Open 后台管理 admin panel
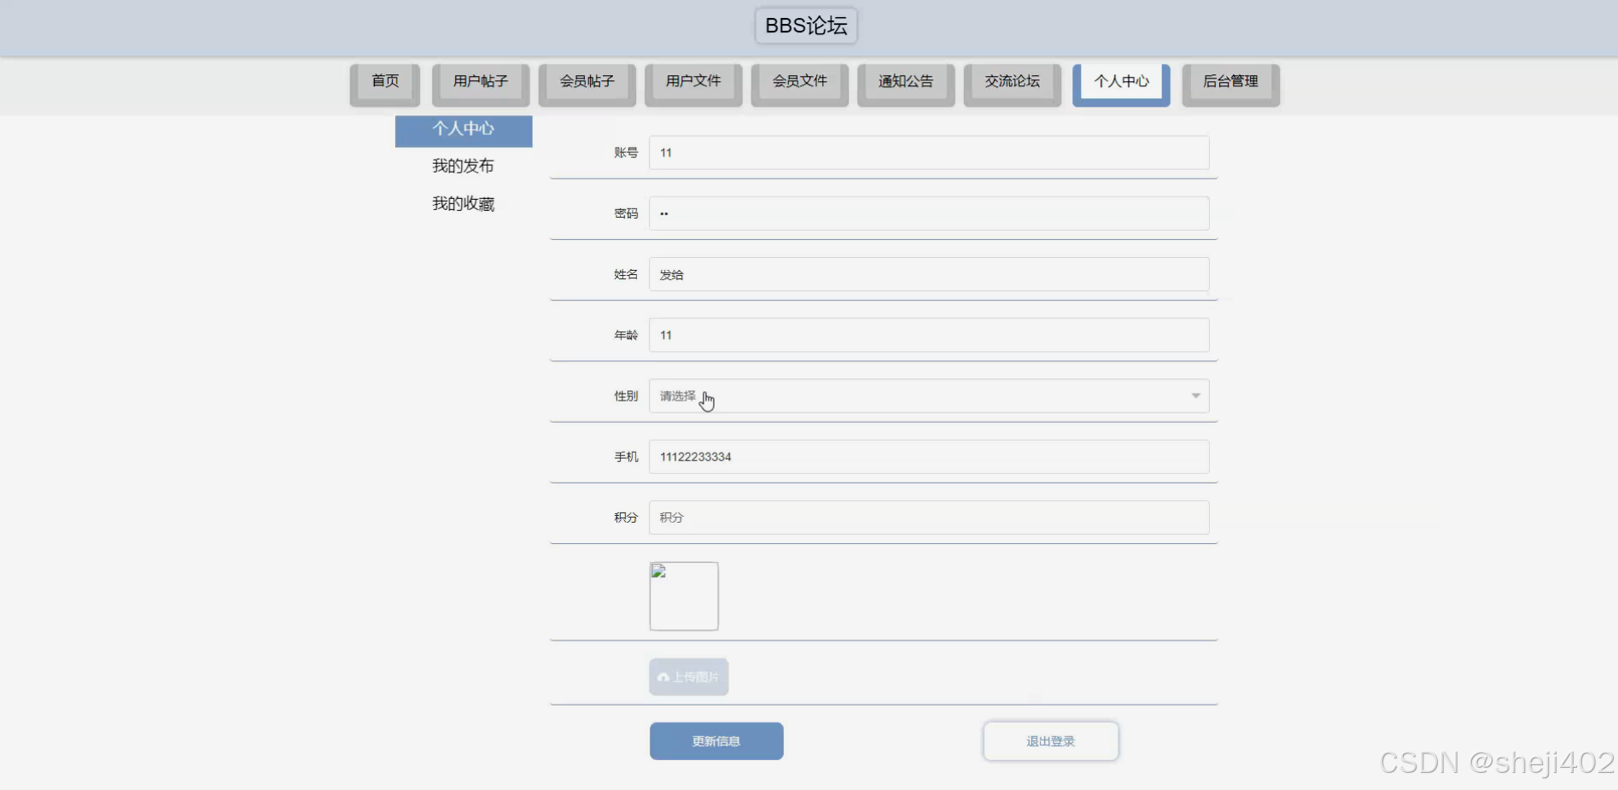1618x790 pixels. coord(1230,82)
